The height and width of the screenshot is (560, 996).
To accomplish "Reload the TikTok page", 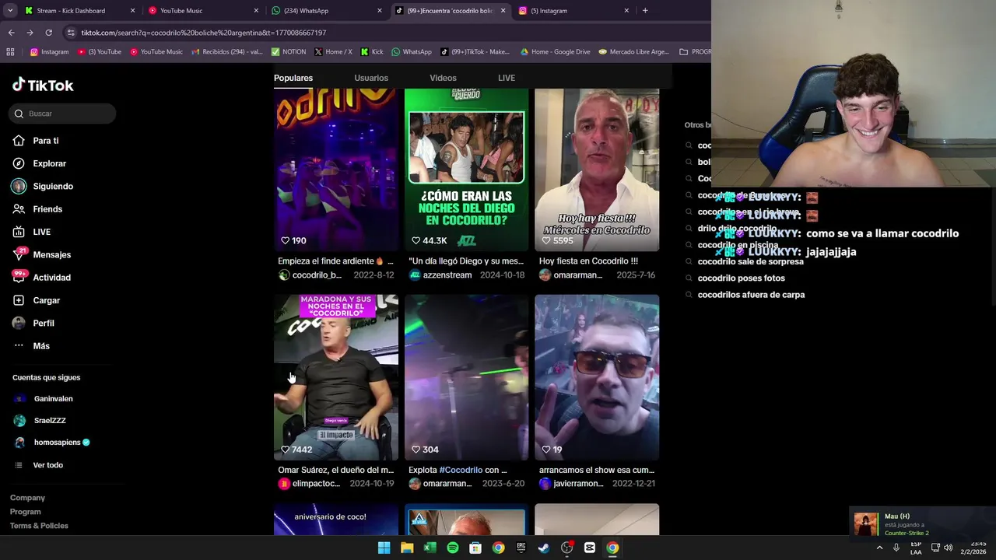I will point(48,33).
